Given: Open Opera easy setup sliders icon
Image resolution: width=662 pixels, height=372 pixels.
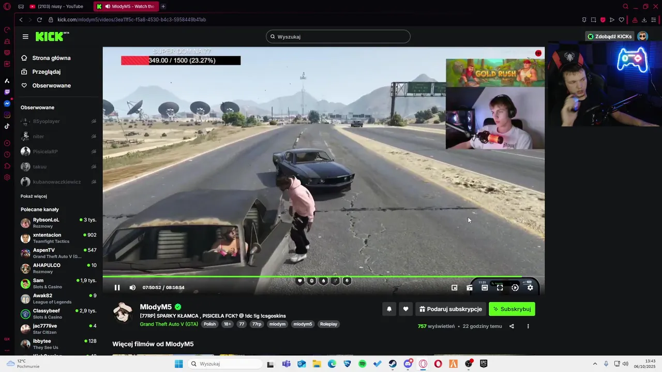Looking at the screenshot, I should [x=654, y=20].
